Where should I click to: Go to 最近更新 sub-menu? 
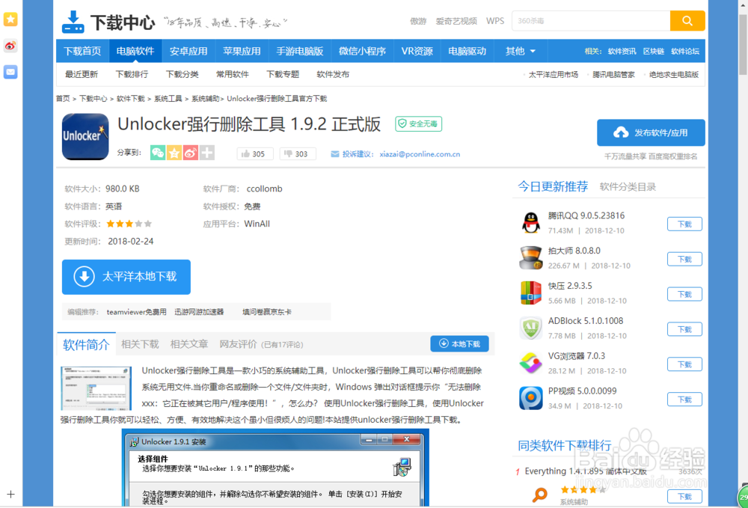82,74
